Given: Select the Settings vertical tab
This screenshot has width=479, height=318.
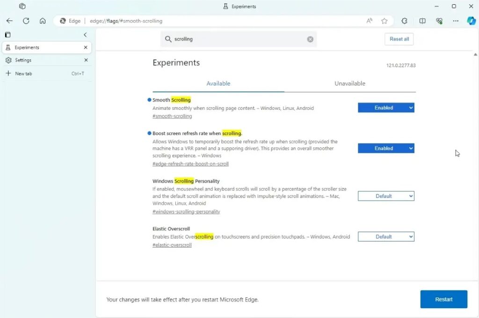Looking at the screenshot, I should (x=23, y=60).
